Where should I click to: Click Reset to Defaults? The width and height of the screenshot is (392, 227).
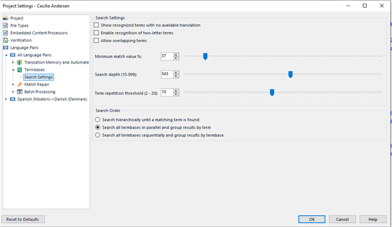[23, 219]
